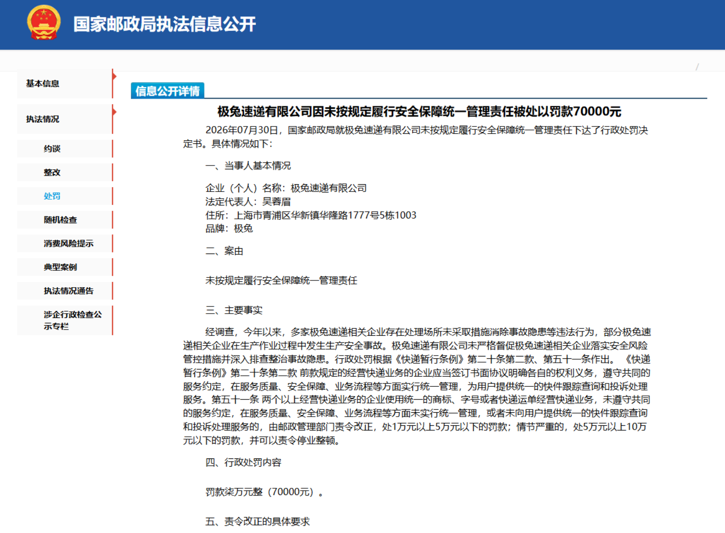725x533 pixels.
Task: Open the 基本信息 sidebar menu
Action: 64,84
